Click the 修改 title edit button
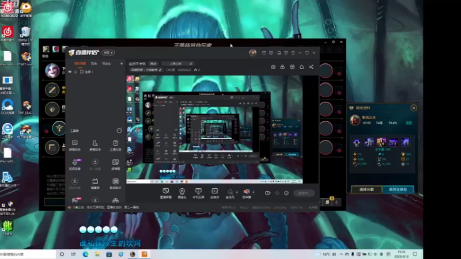The width and height of the screenshot is (461, 259). pos(153,64)
